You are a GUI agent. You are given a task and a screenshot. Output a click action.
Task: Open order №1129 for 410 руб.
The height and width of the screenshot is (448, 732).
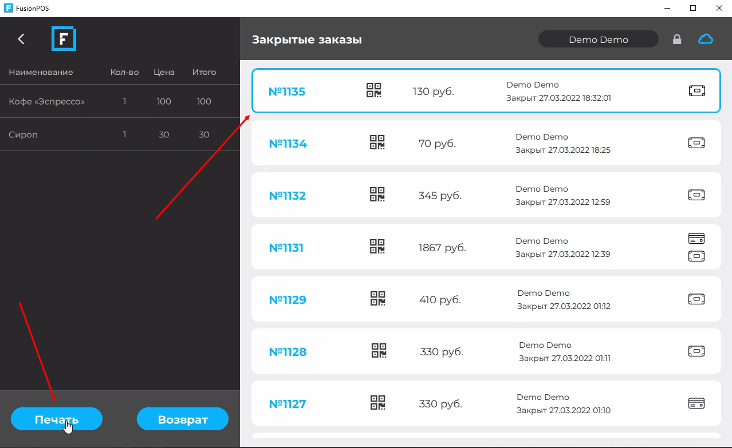pos(486,299)
